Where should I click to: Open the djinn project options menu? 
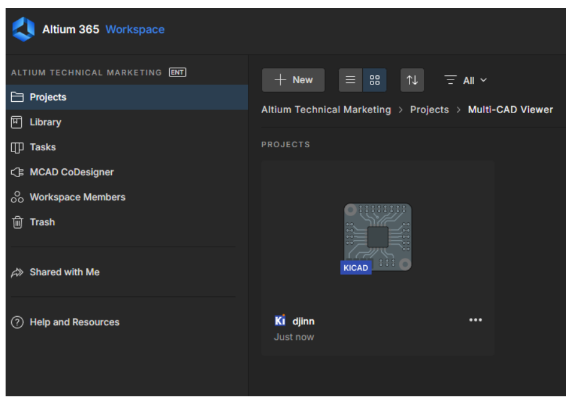click(x=475, y=320)
